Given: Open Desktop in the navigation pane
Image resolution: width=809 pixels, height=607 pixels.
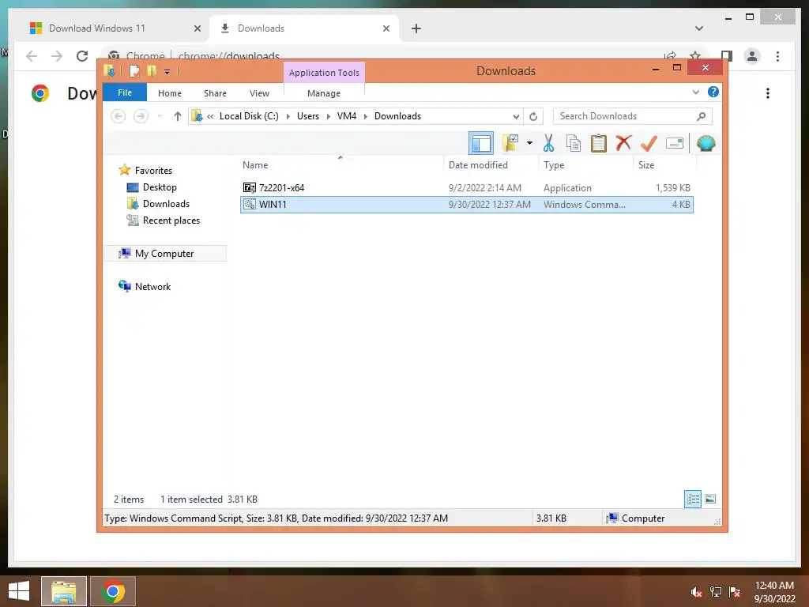Looking at the screenshot, I should [160, 187].
